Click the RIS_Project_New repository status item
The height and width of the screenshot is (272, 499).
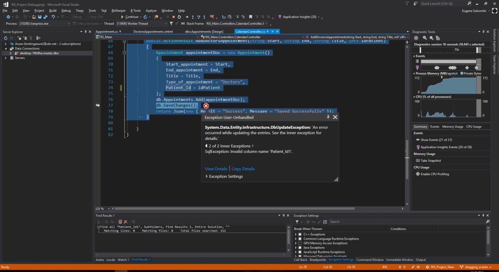click(x=440, y=267)
